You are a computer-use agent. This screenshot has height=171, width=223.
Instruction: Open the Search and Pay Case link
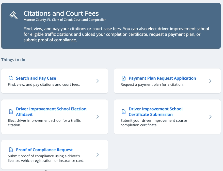pos(36,78)
